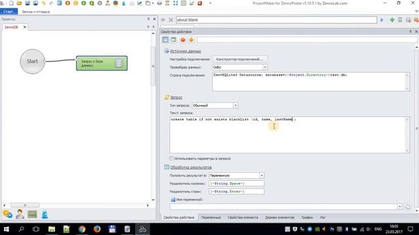This screenshot has width=419, height=235.
Task: Expand the variable name dropdown arrow
Action: (x=400, y=206)
